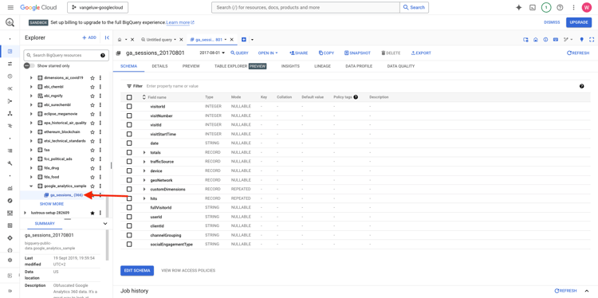Click the SHOW MORE link
598x298 pixels.
point(52,204)
